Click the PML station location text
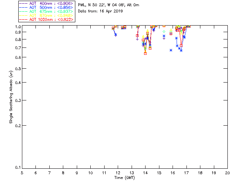This screenshot has width=234, height=187. [x=109, y=5]
